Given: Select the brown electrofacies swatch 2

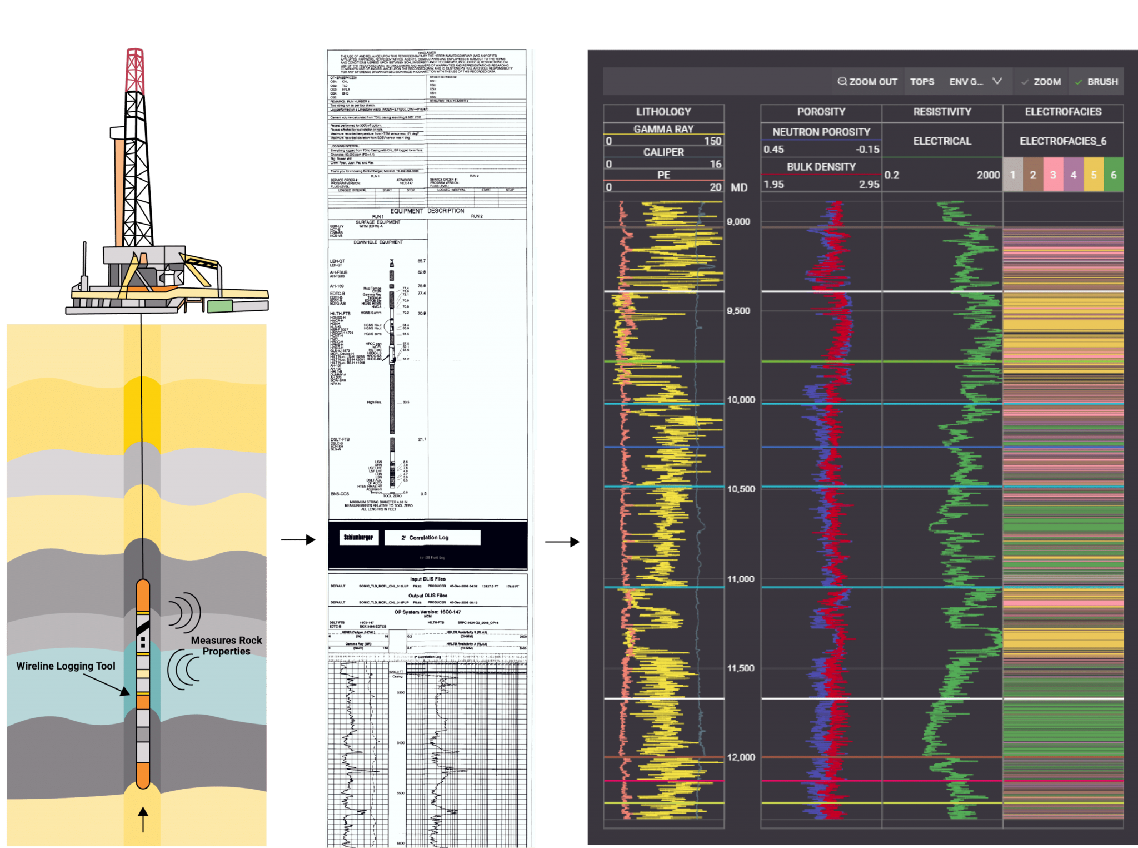Looking at the screenshot, I should (1032, 174).
